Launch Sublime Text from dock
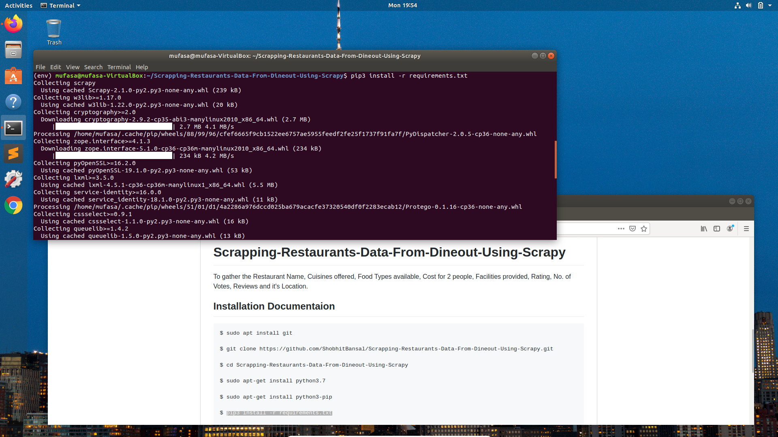Viewport: 778px width, 437px height. pyautogui.click(x=13, y=154)
